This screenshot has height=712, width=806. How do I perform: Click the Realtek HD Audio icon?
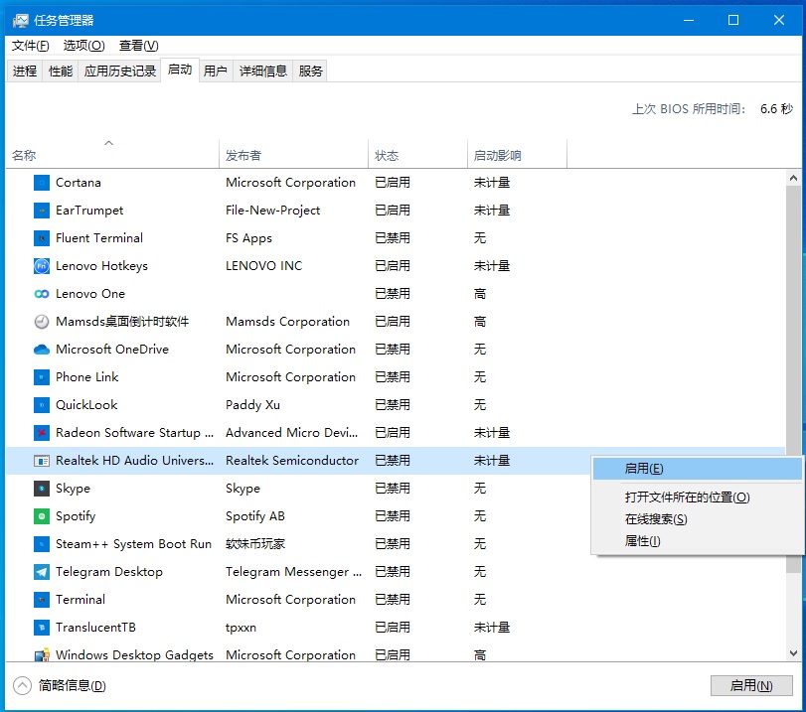coord(42,461)
